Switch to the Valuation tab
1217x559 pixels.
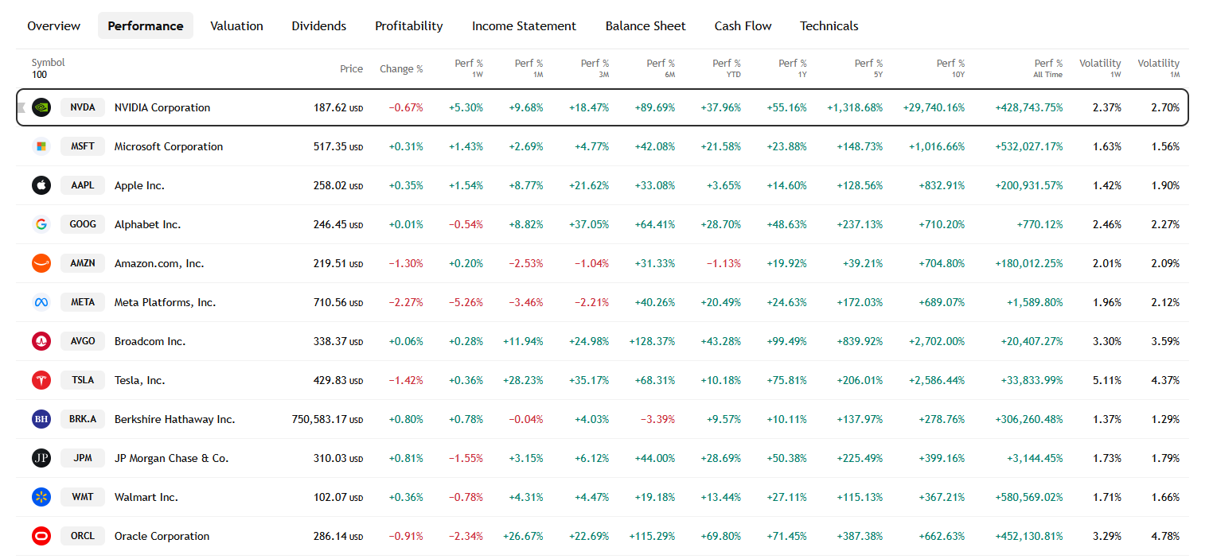click(x=236, y=25)
